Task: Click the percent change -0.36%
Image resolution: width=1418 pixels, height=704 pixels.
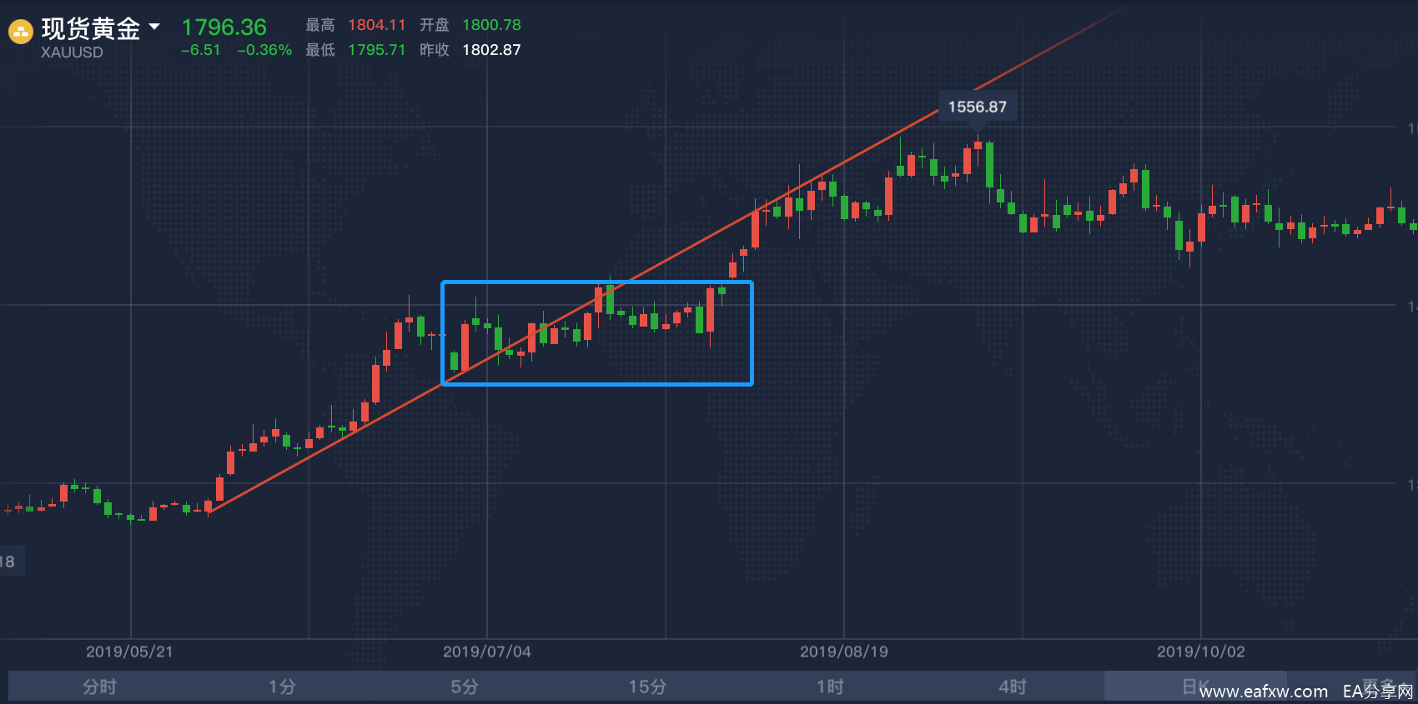Action: click(264, 50)
